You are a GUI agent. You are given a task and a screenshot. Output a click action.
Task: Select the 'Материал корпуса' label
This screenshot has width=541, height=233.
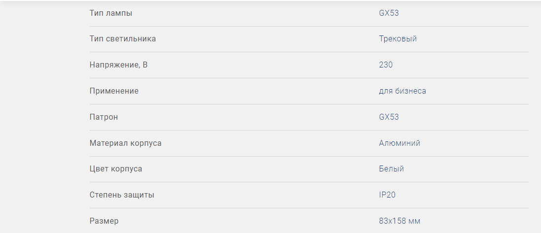click(125, 143)
